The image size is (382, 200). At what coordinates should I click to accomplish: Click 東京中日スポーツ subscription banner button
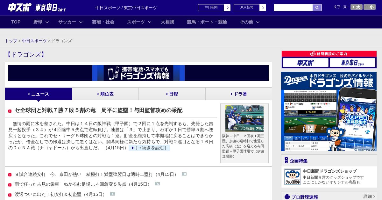point(352,63)
